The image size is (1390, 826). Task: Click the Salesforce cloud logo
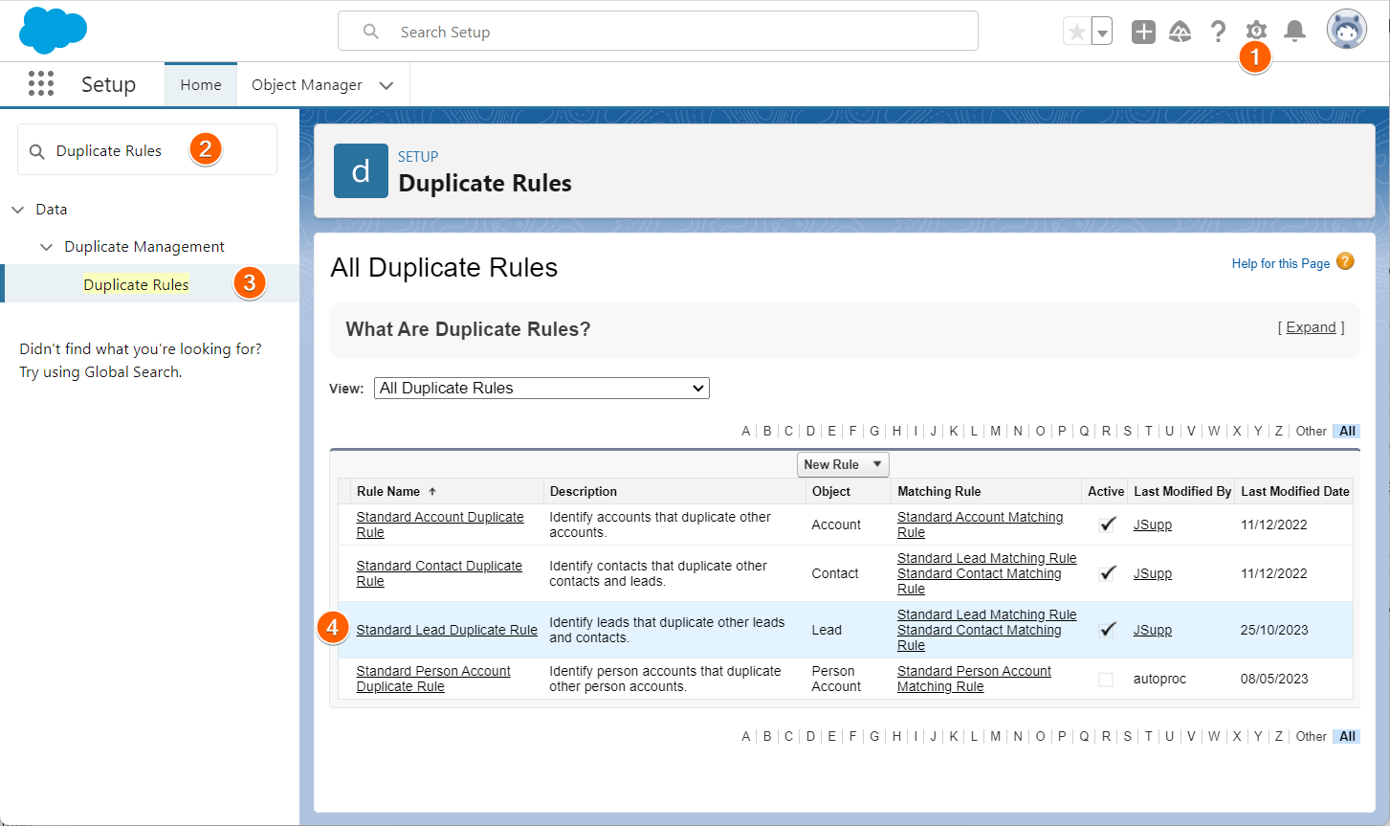pyautogui.click(x=53, y=31)
